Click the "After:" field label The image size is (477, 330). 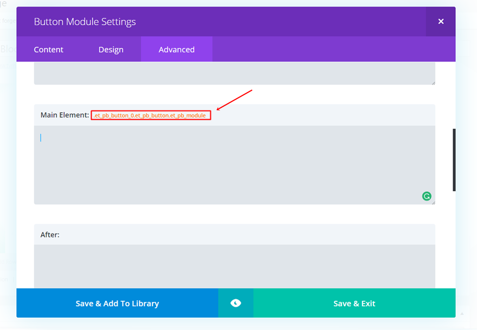coord(50,235)
